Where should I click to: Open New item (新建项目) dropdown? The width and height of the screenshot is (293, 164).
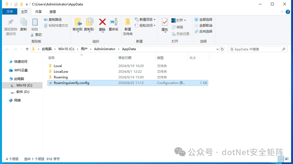pyautogui.click(x=145, y=20)
